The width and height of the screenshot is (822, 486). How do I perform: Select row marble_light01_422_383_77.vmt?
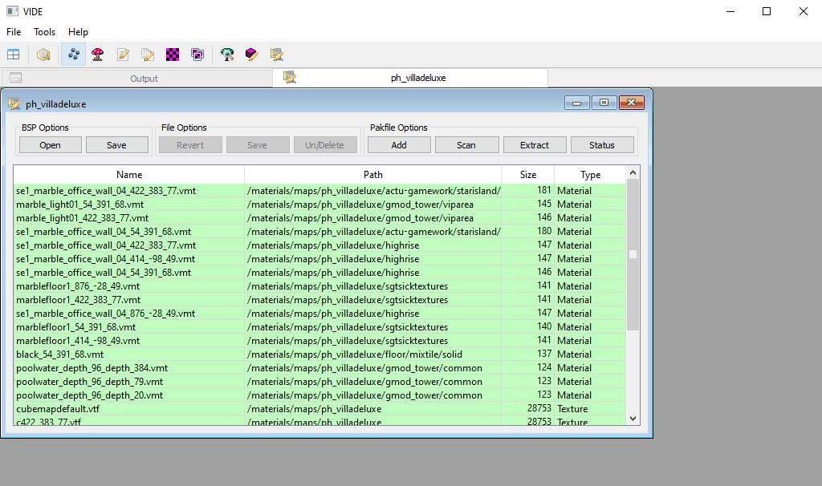coord(319,218)
